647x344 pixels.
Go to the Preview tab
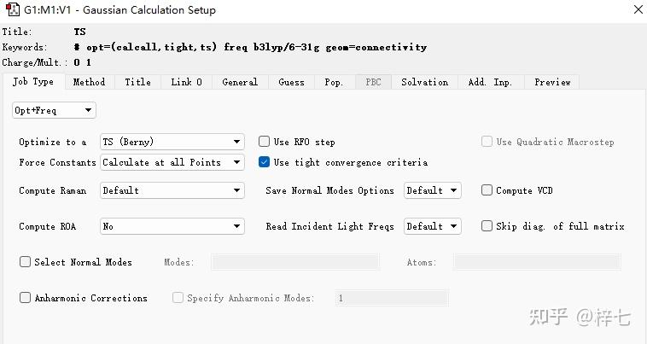[x=552, y=82]
